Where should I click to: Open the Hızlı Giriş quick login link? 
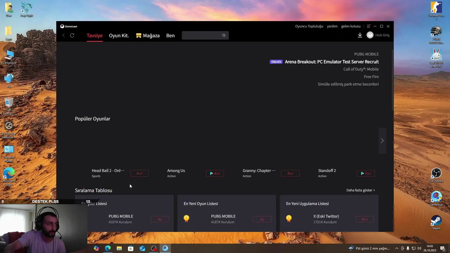(382, 35)
